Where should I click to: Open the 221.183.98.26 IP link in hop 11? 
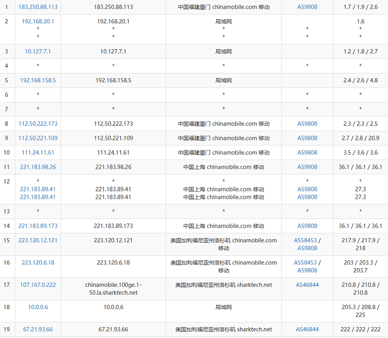click(x=38, y=167)
